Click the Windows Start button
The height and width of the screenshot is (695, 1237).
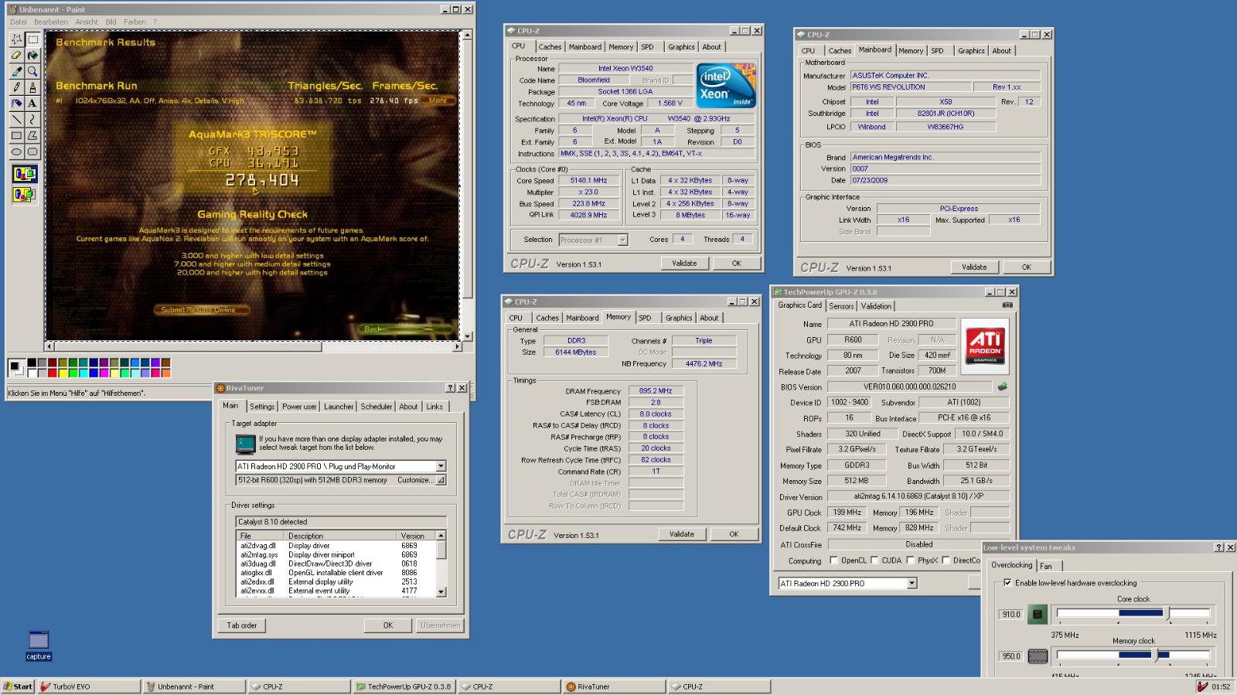18,686
